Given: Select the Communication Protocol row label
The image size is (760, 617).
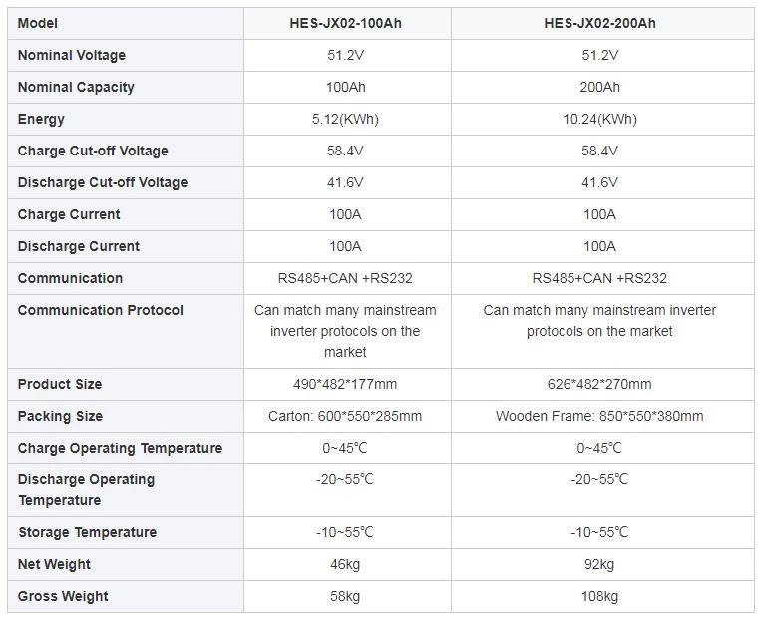Looking at the screenshot, I should [101, 310].
